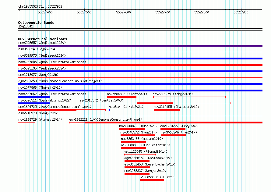Image resolution: width=271 pixels, height=192 pixels.
Task: Select the red nsv2800088 variant bar
Action: (x=133, y=148)
